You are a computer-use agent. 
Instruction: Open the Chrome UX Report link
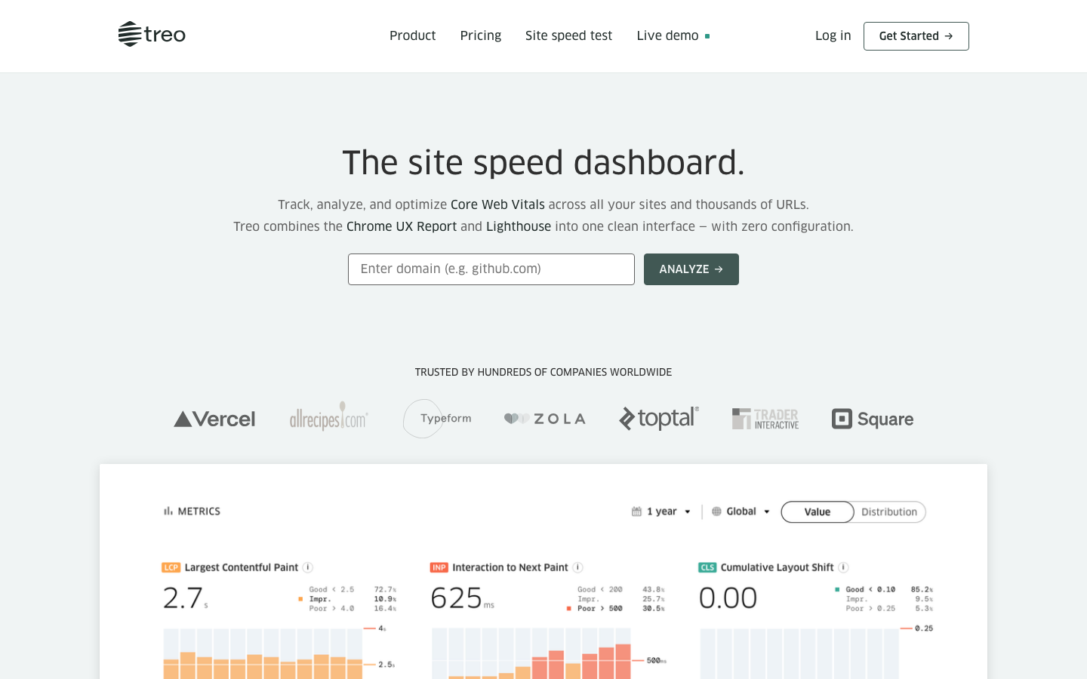(x=402, y=226)
